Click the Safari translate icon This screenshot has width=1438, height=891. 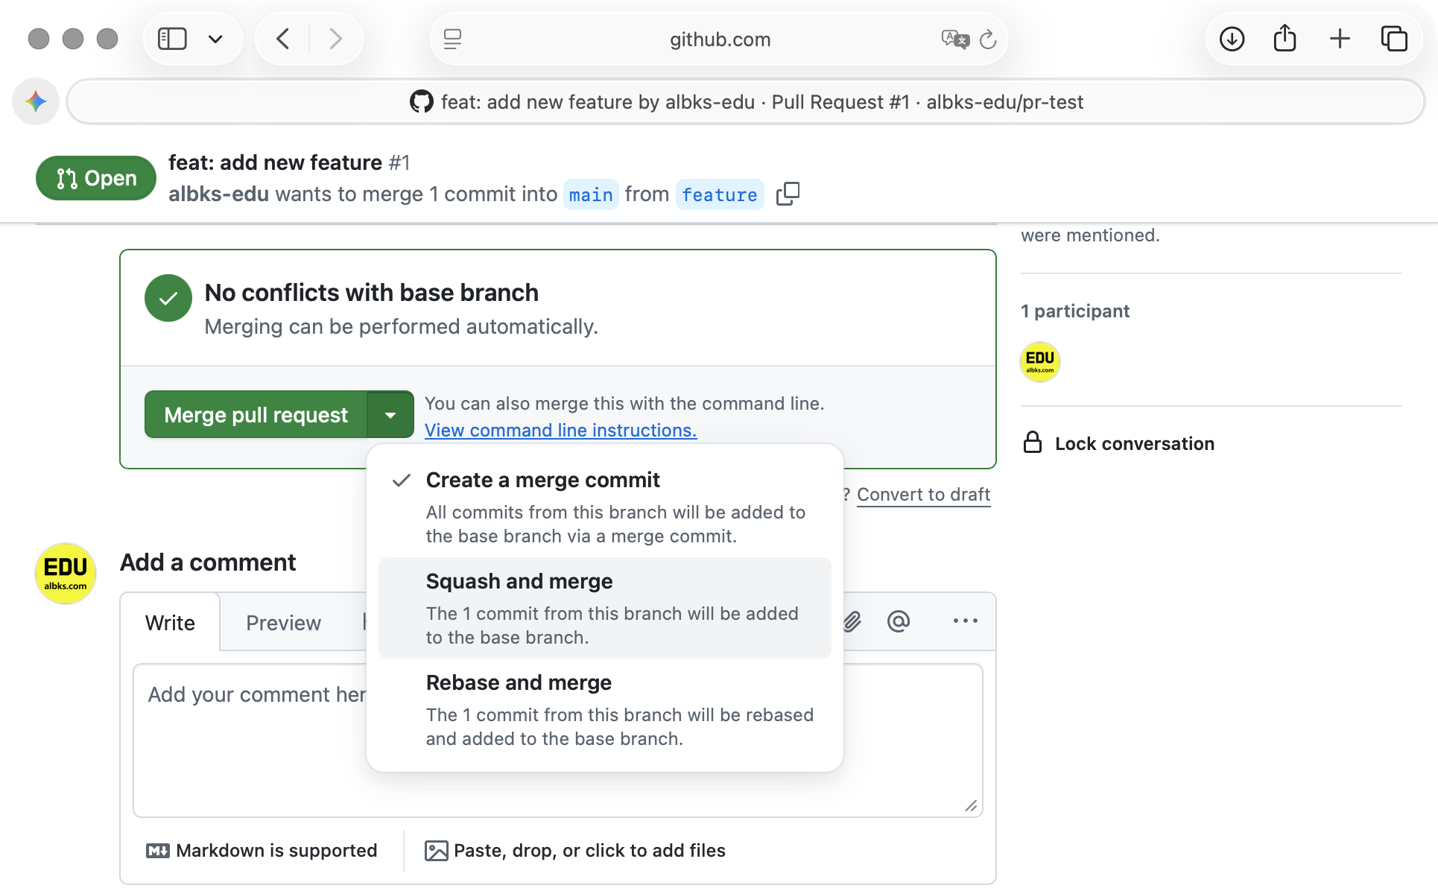(x=954, y=39)
